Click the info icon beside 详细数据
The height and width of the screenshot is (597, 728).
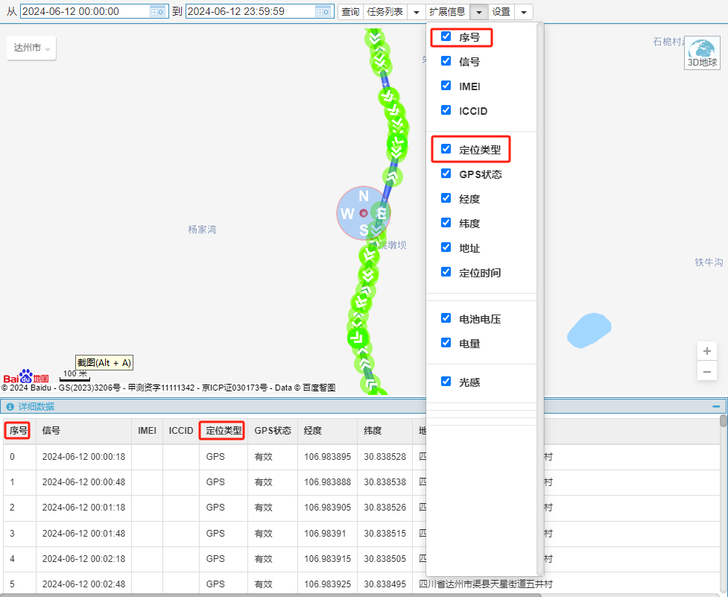click(10, 407)
